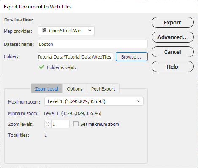Click the 'Total tiles:' label
198x168 pixels.
(19, 135)
